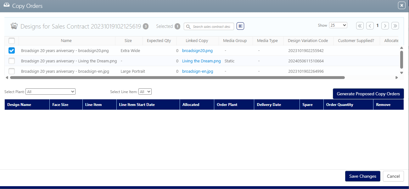
Task: Toggle the select-all header checkbox
Action: 12,41
